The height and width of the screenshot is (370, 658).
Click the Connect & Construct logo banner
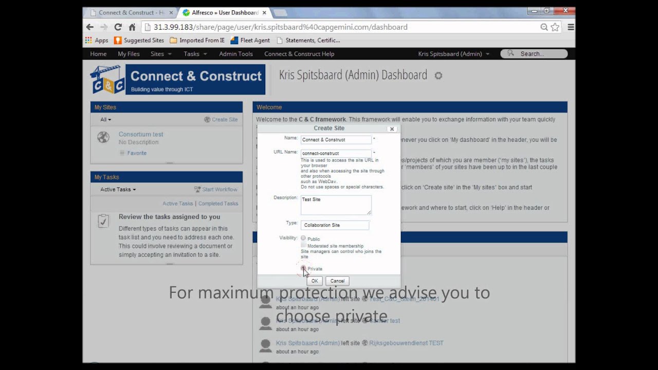tap(178, 80)
